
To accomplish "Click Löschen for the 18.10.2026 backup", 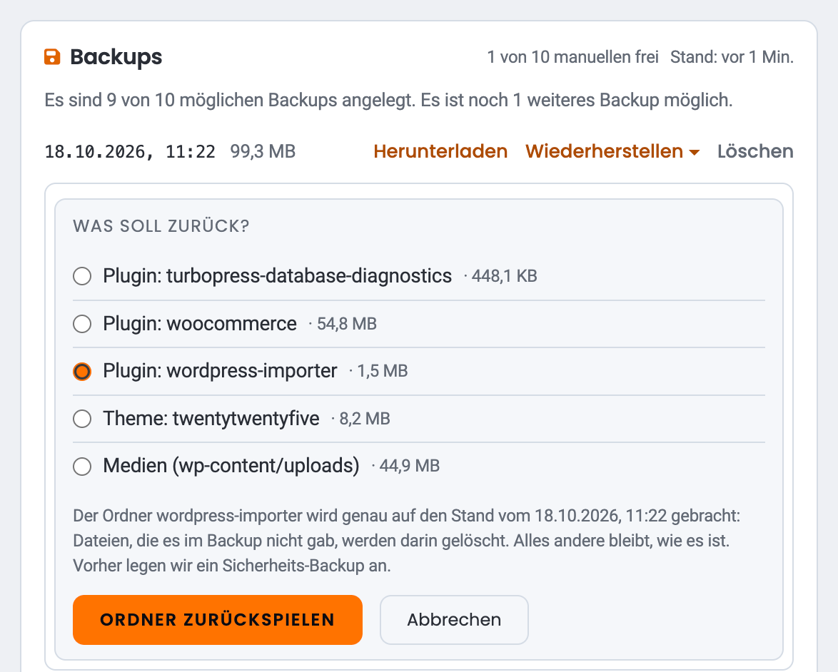I will point(755,151).
